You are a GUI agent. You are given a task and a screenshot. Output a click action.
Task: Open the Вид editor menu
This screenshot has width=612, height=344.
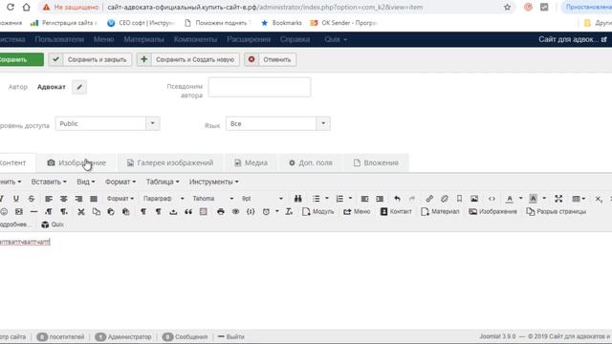point(85,182)
